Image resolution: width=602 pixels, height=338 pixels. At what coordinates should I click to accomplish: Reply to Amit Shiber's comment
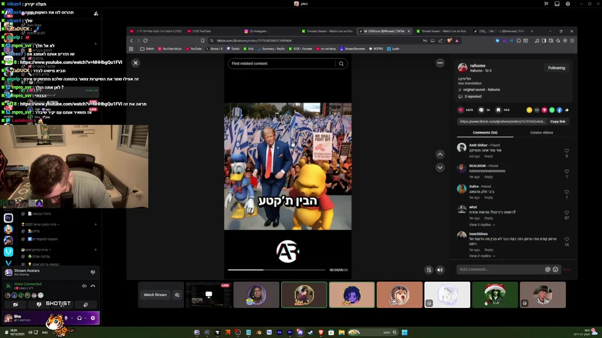489,156
